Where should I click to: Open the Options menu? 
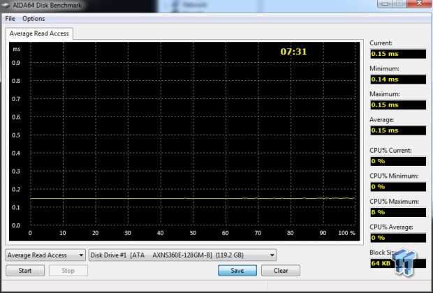34,19
